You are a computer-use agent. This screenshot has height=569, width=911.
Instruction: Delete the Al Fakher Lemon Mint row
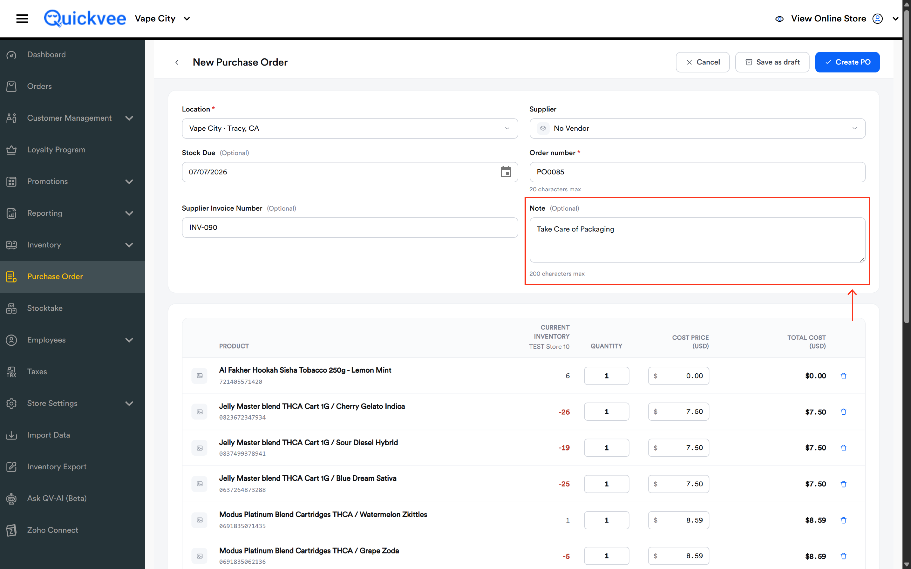843,376
